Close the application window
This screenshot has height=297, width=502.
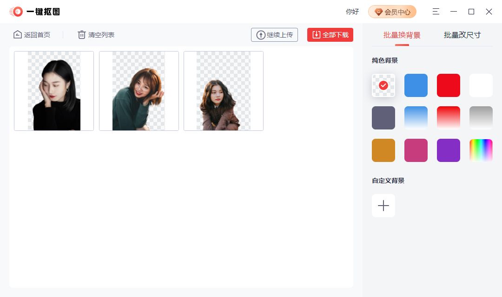(x=489, y=12)
